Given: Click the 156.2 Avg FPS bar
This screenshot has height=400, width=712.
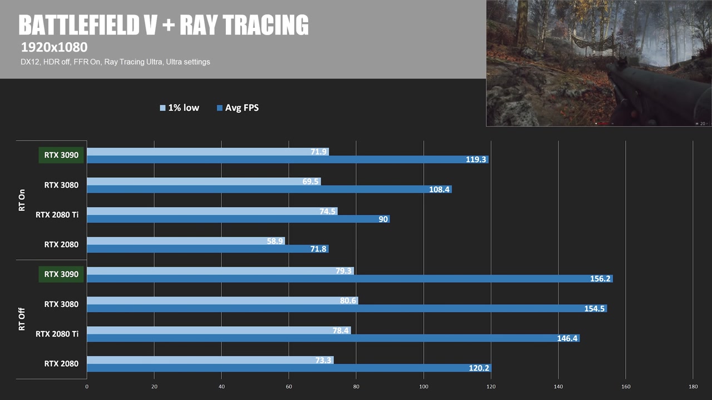Looking at the screenshot, I should (350, 279).
